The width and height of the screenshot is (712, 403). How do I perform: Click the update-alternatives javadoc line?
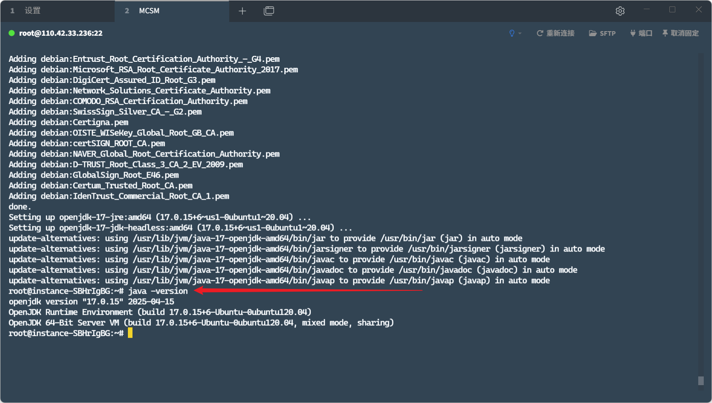[293, 270]
